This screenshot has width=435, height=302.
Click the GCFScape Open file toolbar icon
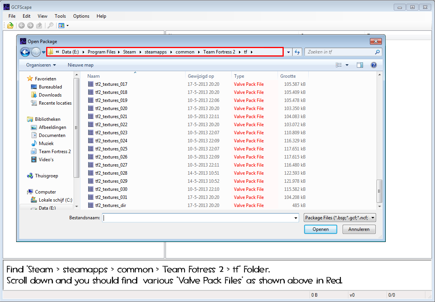pyautogui.click(x=10, y=25)
